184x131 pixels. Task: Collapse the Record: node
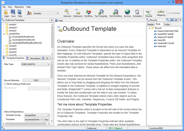pyautogui.click(x=149, y=28)
